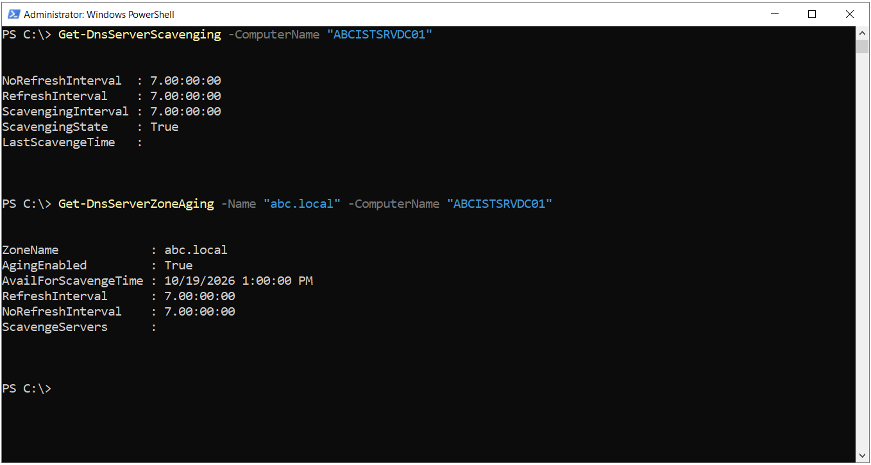
Task: Click the 'Get-DnsServerScavenging' command text
Action: (140, 35)
